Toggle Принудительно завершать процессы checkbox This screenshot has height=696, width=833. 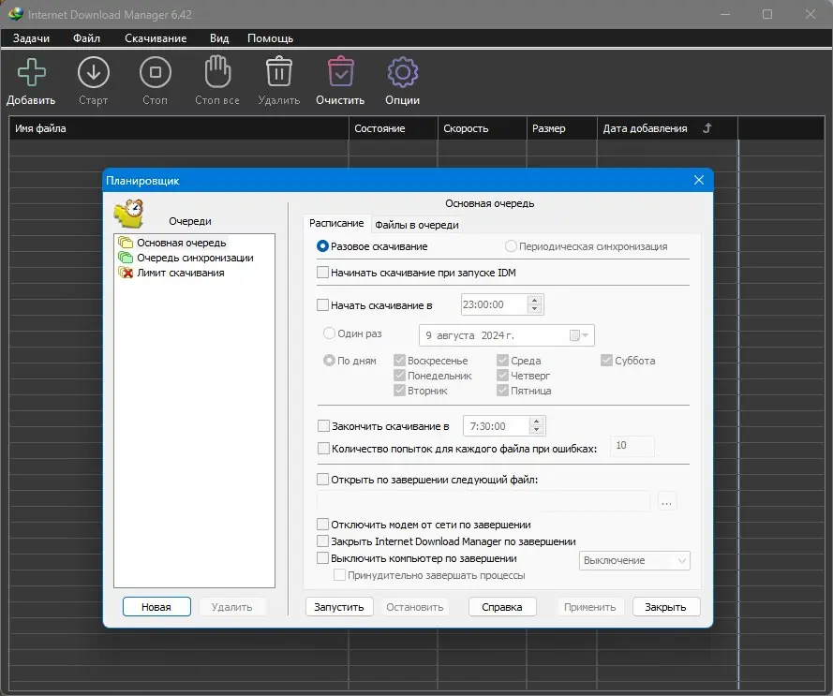pyautogui.click(x=339, y=575)
